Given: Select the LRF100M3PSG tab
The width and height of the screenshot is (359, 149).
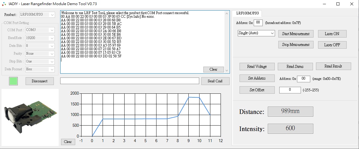Looking at the screenshot, I should [x=247, y=13].
